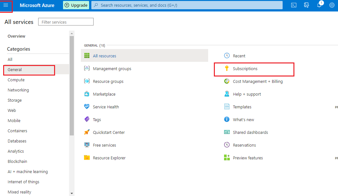The width and height of the screenshot is (338, 196).
Task: Open the notifications bell
Action: coord(319,5)
